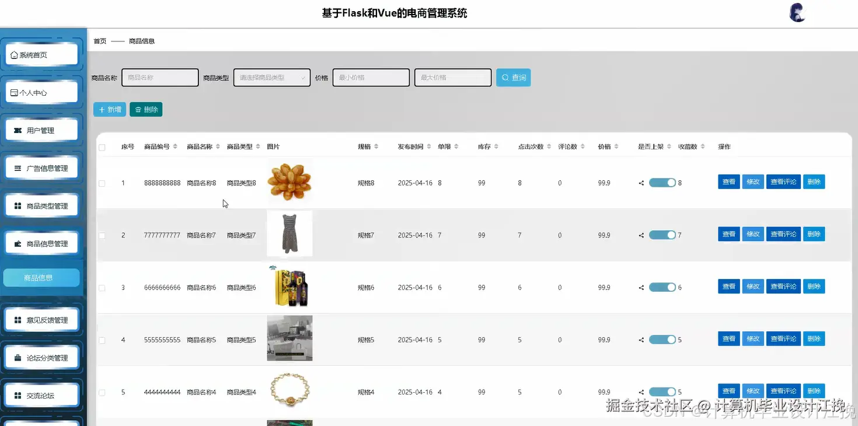Expand 论坛分类管理 sidebar menu
858x426 pixels.
pyautogui.click(x=41, y=358)
